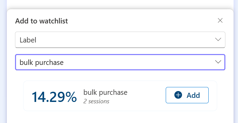Close the Add to watchlist dialog

point(220,20)
